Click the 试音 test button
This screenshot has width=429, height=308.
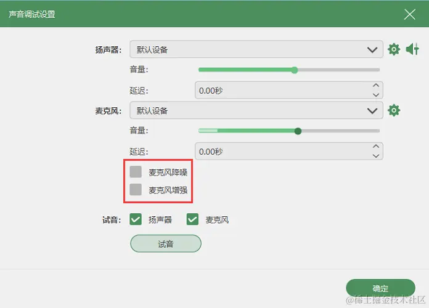[166, 243]
